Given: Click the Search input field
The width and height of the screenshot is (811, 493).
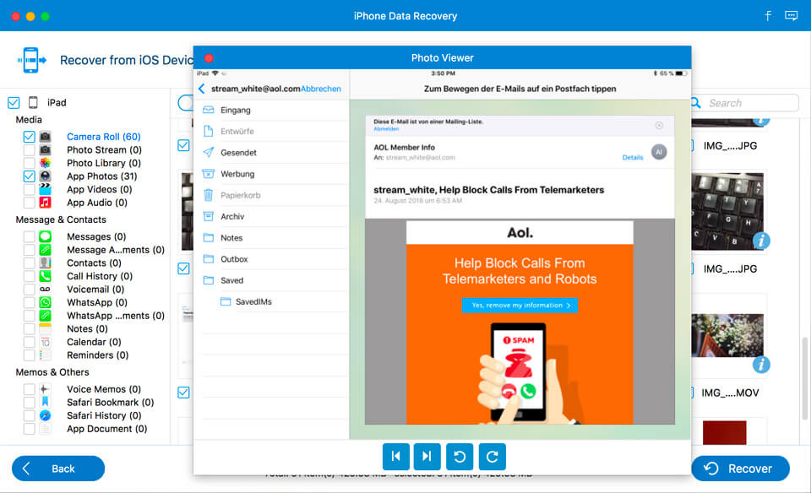Looking at the screenshot, I should coord(748,103).
